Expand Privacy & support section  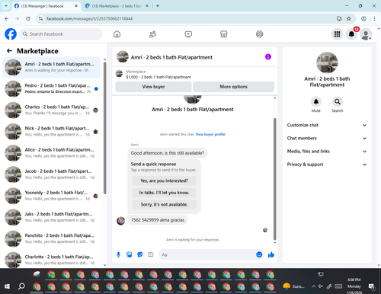[327, 165]
